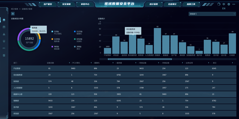Viewport: 239px width, 119px height.
Task: Click the loading ring icon in header
Action: (x=219, y=4)
